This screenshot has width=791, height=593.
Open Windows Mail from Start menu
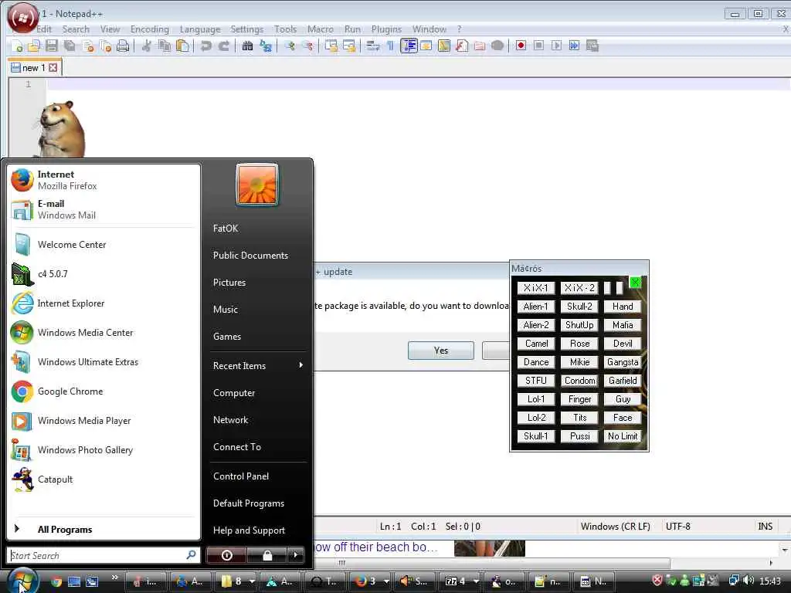104,209
